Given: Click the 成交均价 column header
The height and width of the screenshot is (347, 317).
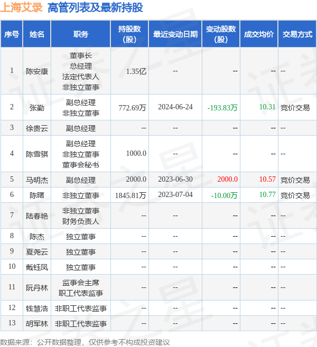Looking at the screenshot, I should (x=259, y=34).
